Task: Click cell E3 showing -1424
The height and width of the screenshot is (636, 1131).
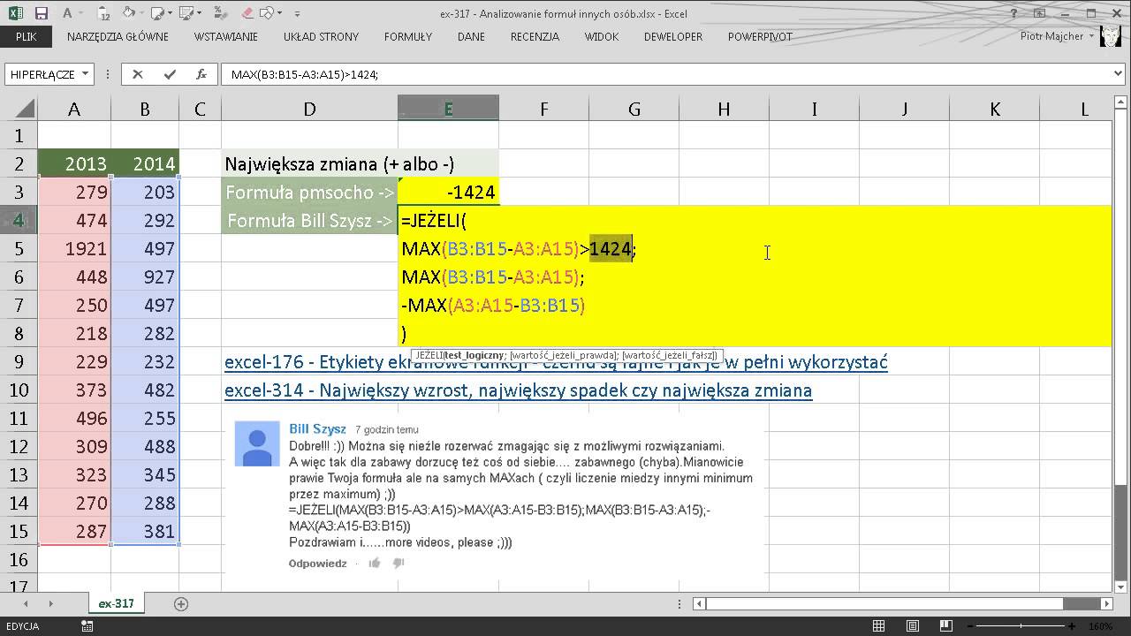Action: (448, 193)
